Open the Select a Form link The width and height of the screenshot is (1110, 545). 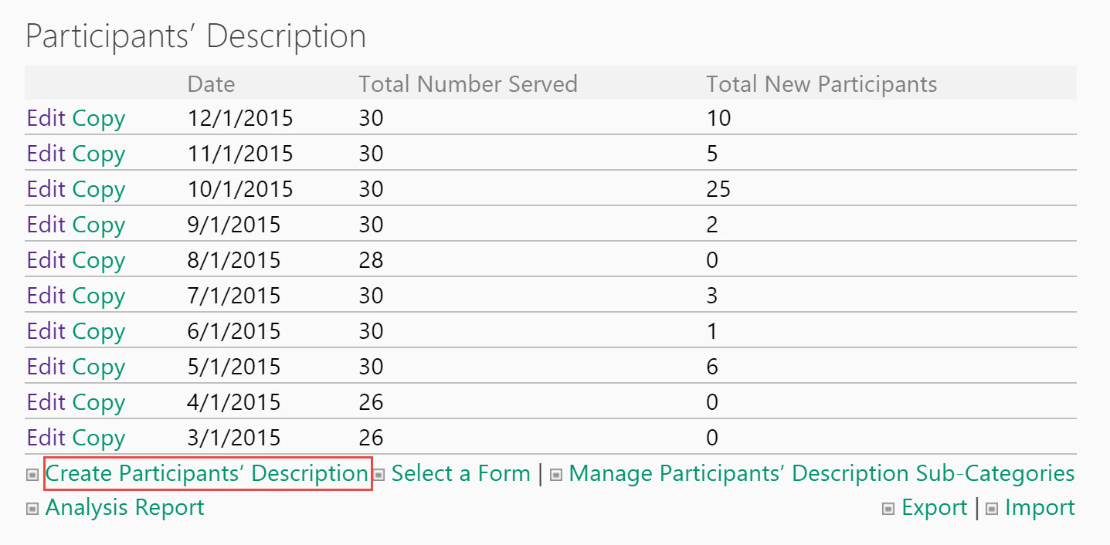point(461,473)
